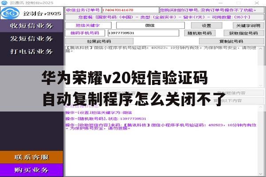Focus the 收信业务订单号 input field

click(130, 10)
